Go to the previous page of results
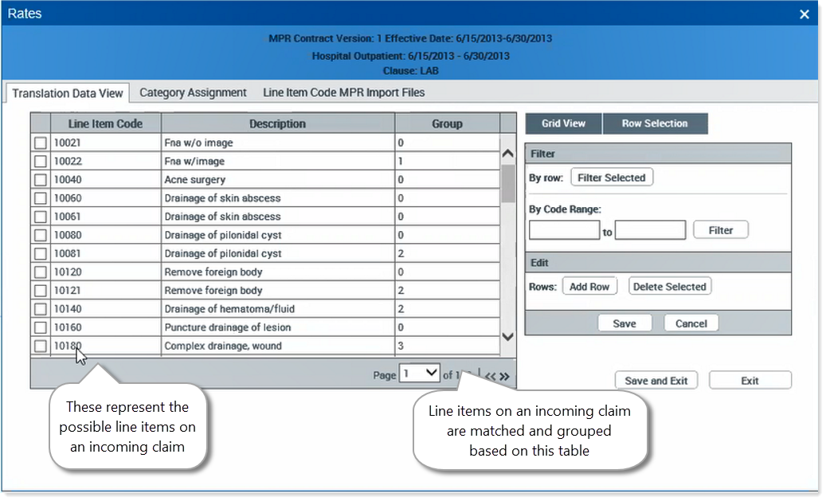Screen dimensions: 826x501 pyautogui.click(x=491, y=376)
